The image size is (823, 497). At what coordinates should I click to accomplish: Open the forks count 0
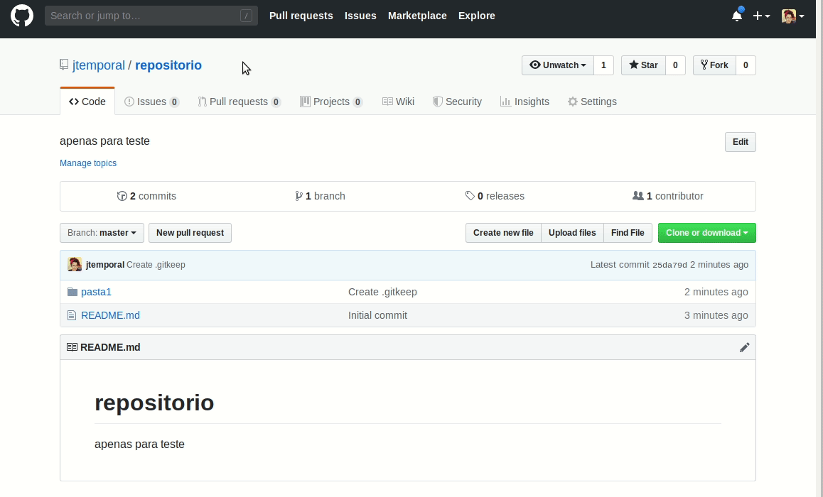tap(746, 65)
